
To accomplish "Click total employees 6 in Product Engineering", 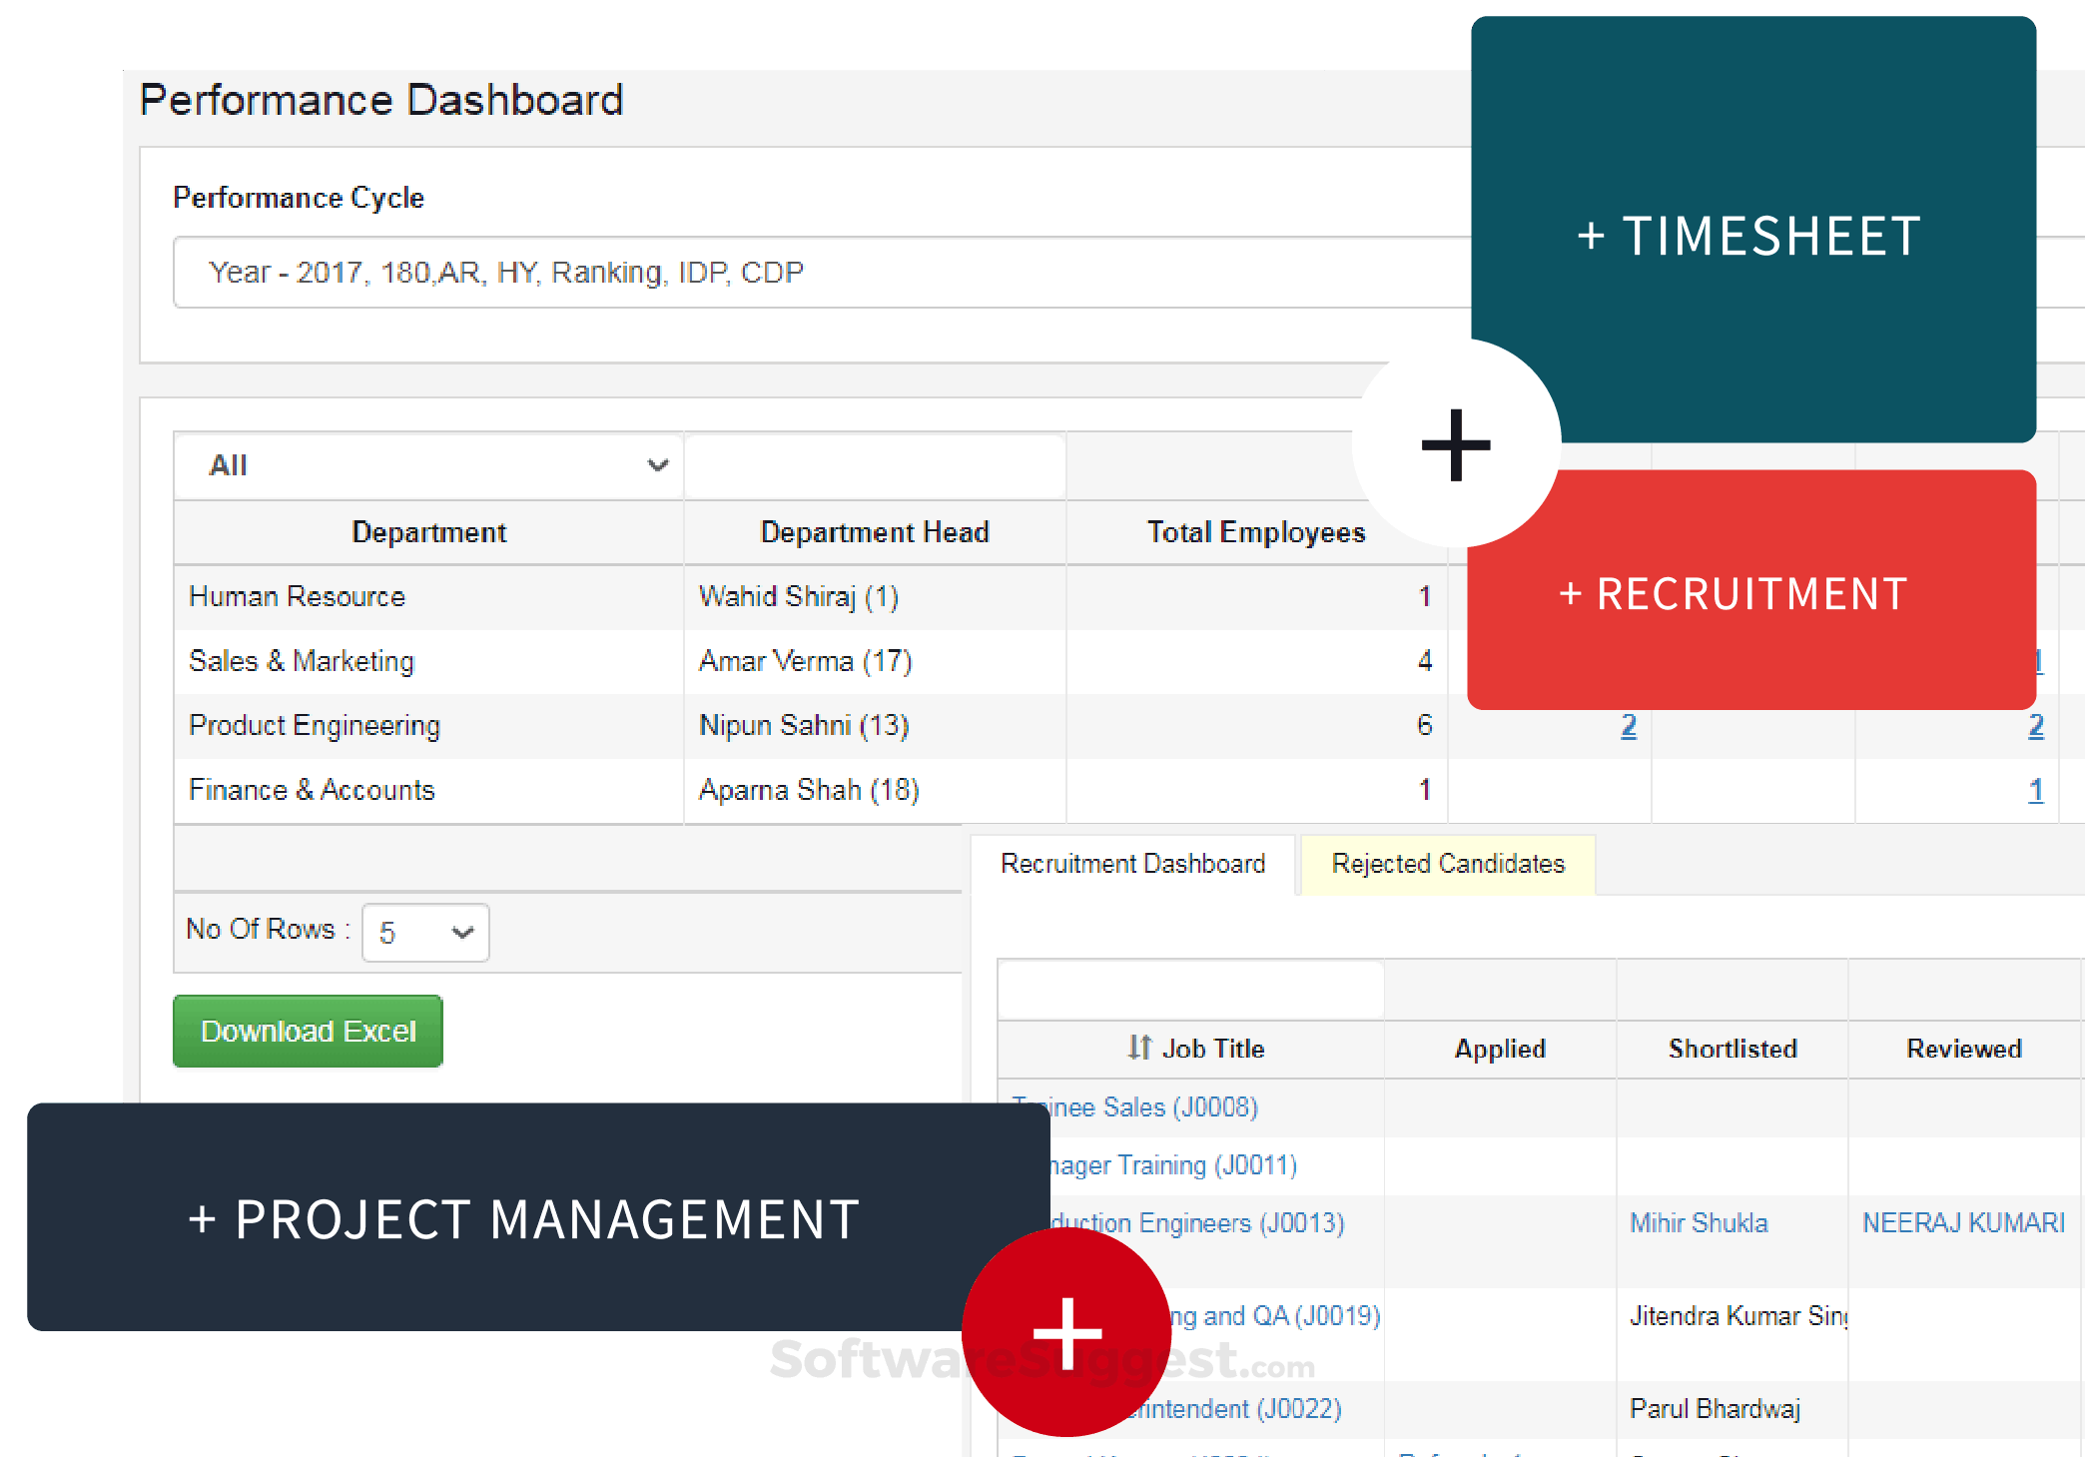I will 1425,726.
